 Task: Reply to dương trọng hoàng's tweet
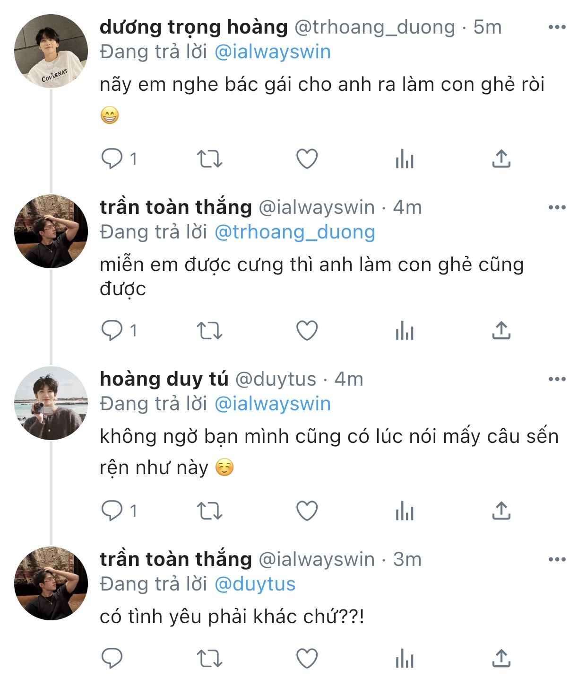pos(112,159)
